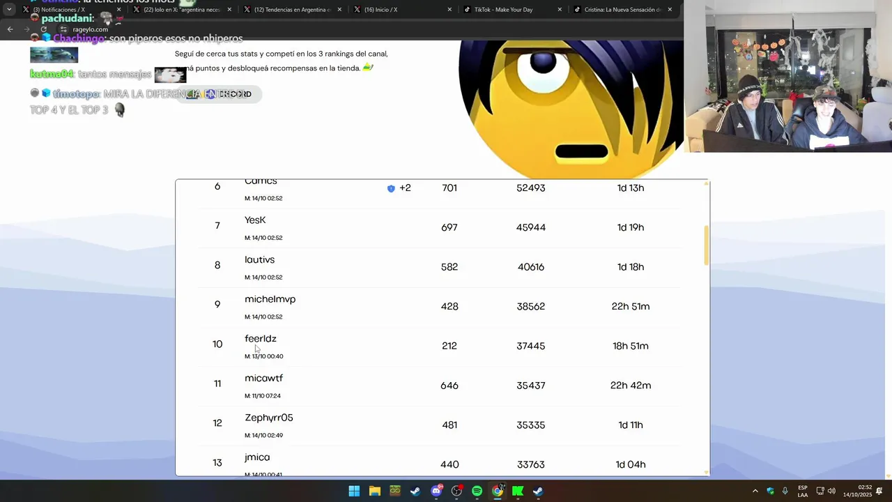Open the browser tab search dropdown
This screenshot has width=892, height=502.
pyautogui.click(x=9, y=10)
